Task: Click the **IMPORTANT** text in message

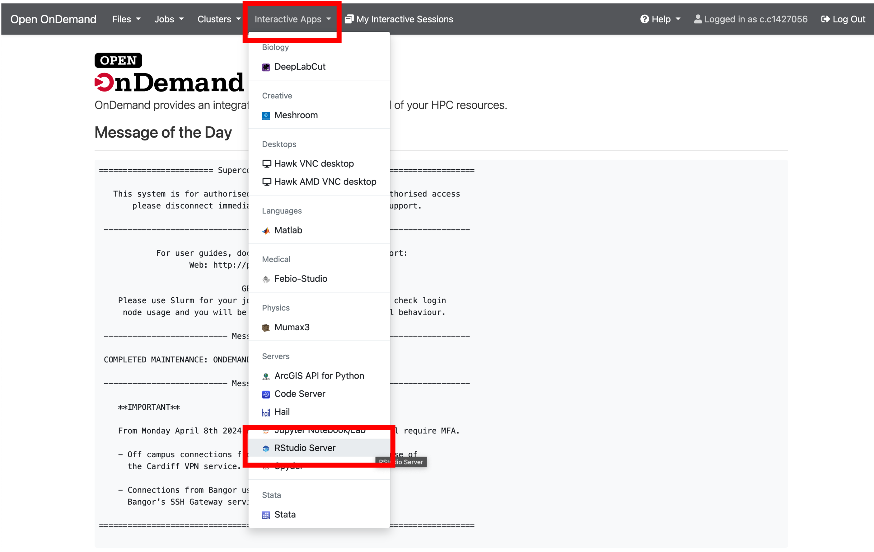Action: tap(149, 407)
